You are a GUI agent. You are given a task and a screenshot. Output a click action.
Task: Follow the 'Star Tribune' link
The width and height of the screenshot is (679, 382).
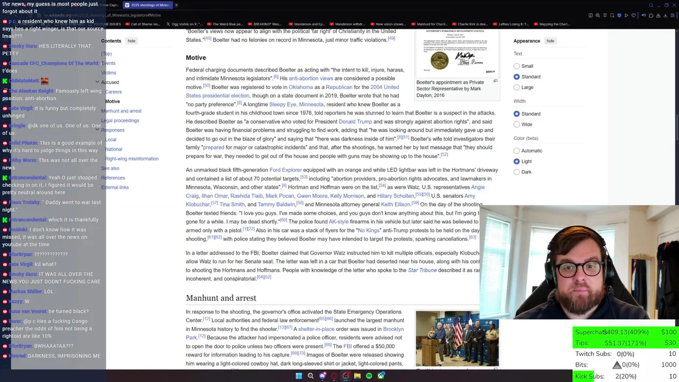[x=422, y=270]
